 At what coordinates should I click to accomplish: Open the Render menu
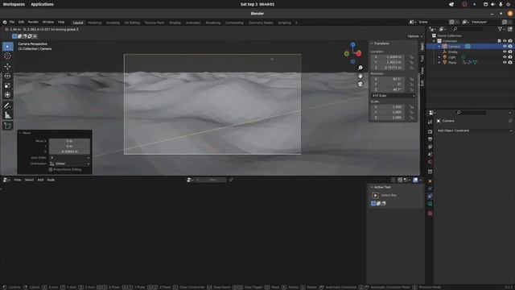pyautogui.click(x=33, y=22)
